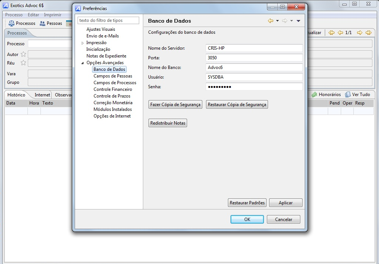Select Controle Financeiro in preferences tree
379x264 pixels.
tap(112, 89)
